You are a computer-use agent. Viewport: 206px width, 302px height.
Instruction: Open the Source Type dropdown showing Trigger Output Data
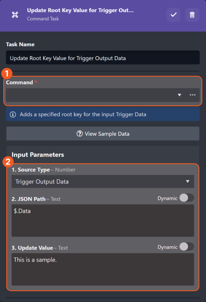(103, 182)
